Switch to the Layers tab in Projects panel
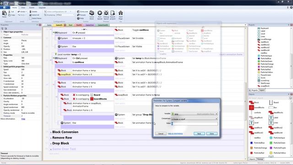This screenshot has height=165, width=293. tap(262, 90)
